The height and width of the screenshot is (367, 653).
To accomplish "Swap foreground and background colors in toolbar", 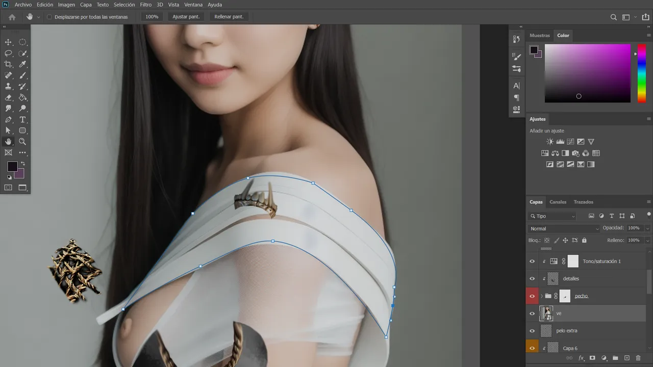I will point(22,164).
